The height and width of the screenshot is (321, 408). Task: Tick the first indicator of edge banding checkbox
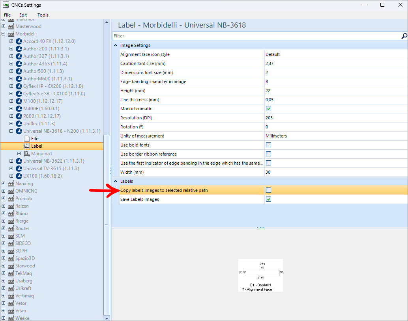pos(269,163)
